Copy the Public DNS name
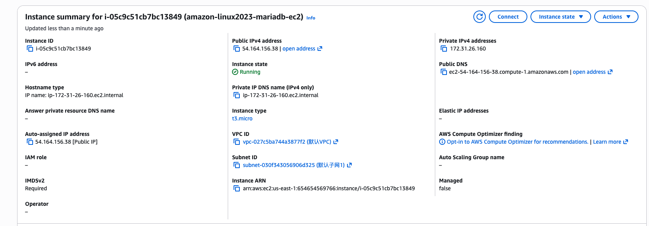 coord(444,72)
